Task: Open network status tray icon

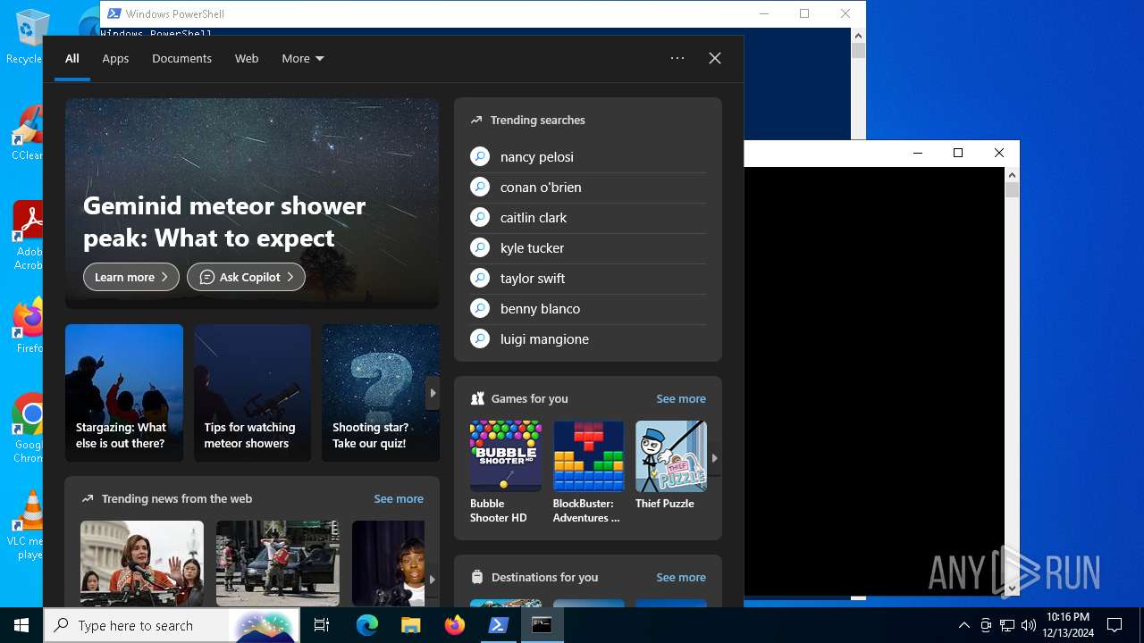Action: [x=1007, y=625]
